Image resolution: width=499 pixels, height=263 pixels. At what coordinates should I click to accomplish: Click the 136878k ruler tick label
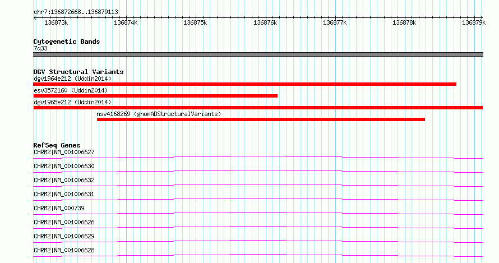pos(404,22)
